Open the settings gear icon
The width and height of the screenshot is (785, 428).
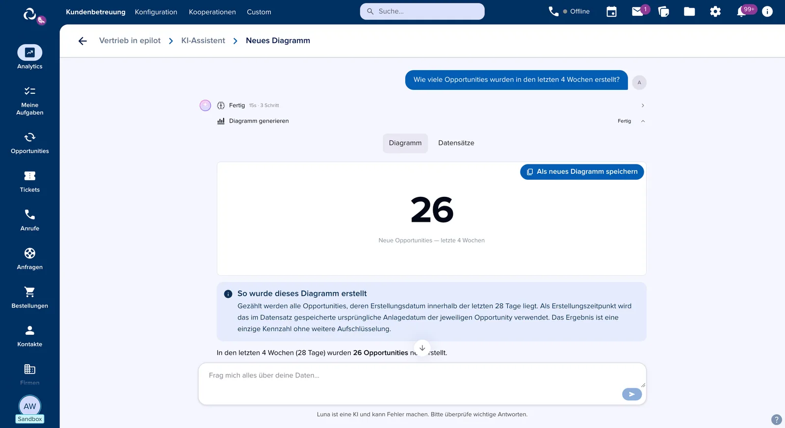tap(715, 11)
